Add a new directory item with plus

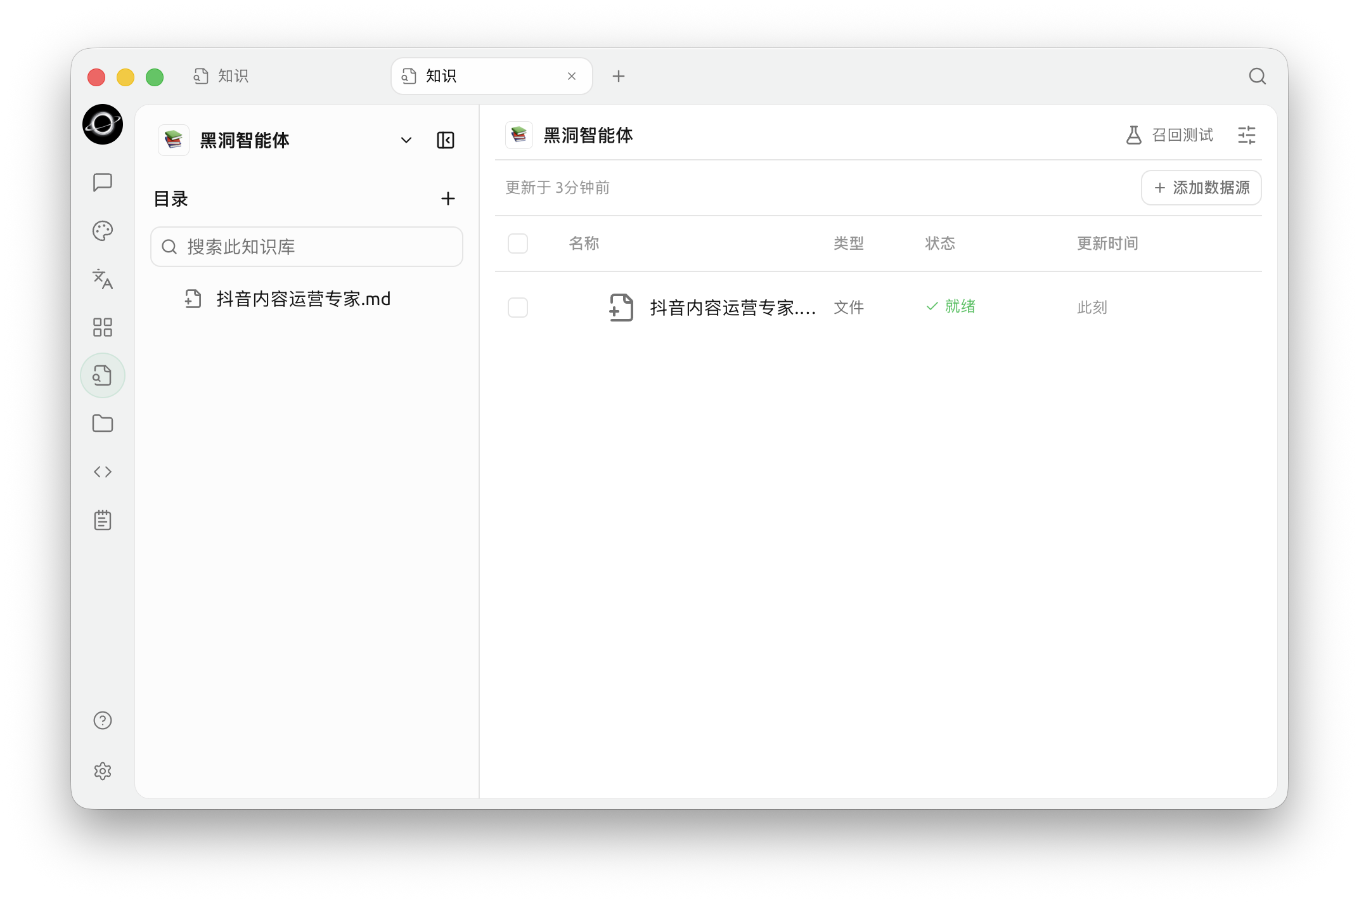tap(448, 198)
